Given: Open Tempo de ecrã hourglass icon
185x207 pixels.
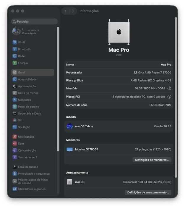Looking at the screenshot, I should [x=14, y=157].
